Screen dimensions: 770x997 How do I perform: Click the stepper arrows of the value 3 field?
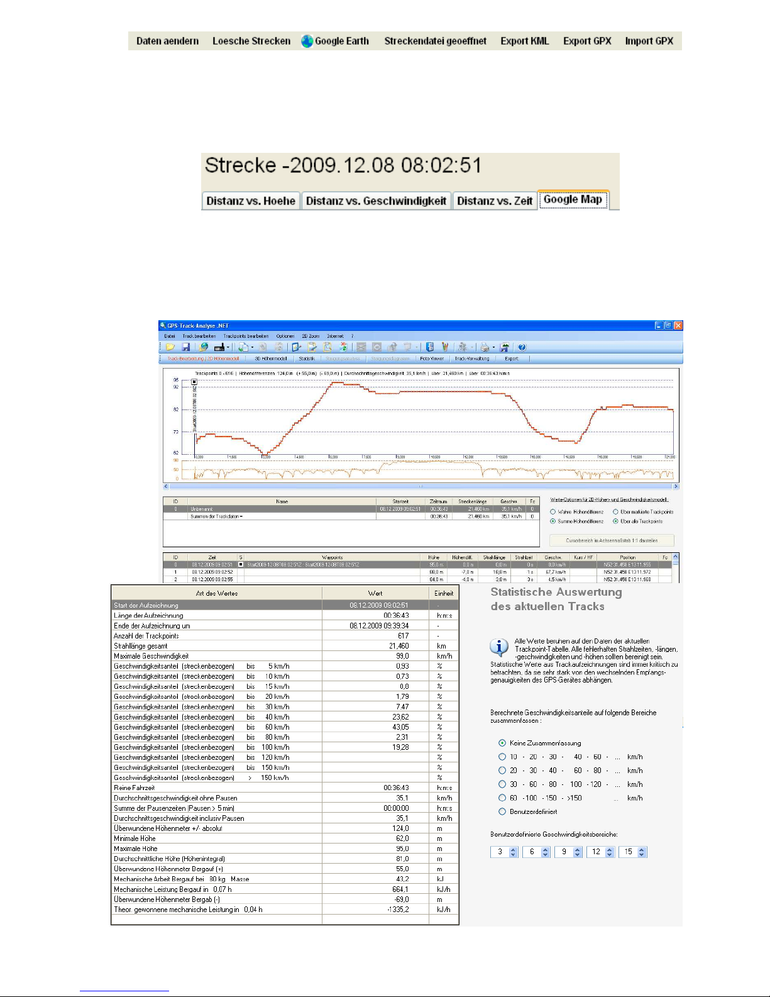514,852
